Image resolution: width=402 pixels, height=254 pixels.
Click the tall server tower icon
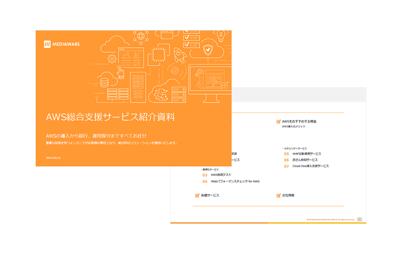click(x=138, y=88)
